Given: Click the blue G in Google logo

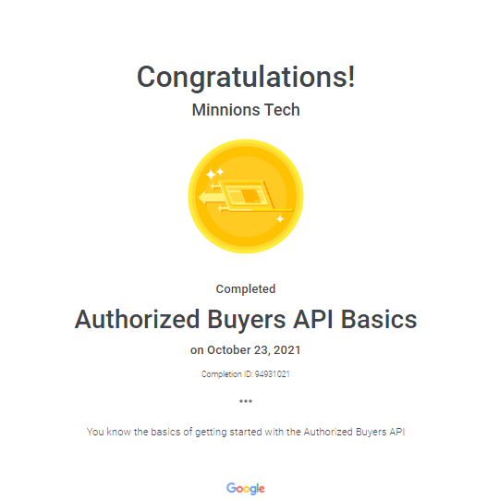Looking at the screenshot, I should (x=231, y=487).
